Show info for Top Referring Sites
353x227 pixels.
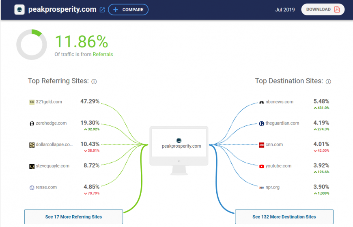click(94, 81)
